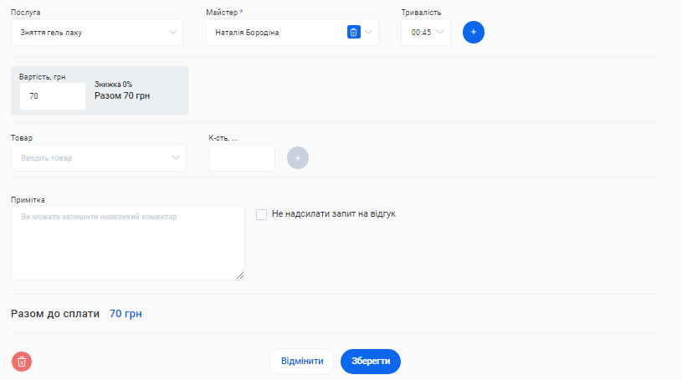Click the resize handle of Примітка textarea
This screenshot has height=380, width=682.
240,275
